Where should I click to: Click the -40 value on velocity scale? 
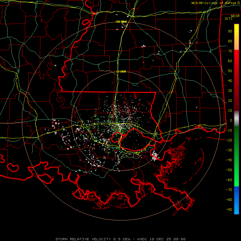pos(229,160)
